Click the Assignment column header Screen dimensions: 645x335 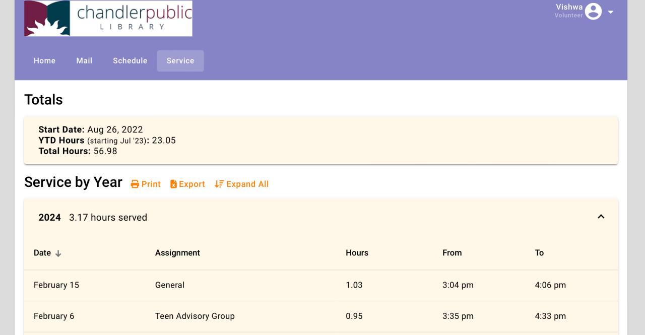tap(177, 253)
